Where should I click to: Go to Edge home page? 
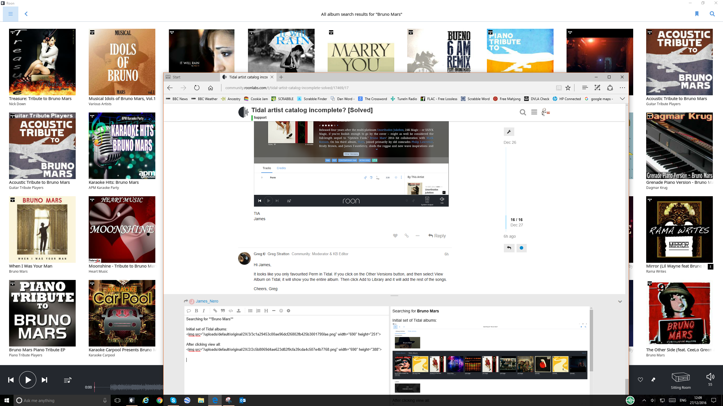(210, 88)
